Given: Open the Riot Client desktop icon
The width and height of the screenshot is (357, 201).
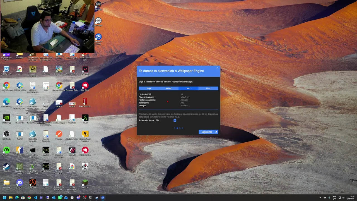Looking at the screenshot, I should click(85, 87).
